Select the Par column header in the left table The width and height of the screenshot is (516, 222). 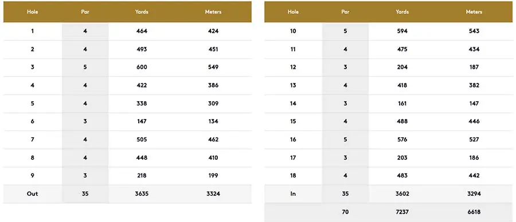85,12
